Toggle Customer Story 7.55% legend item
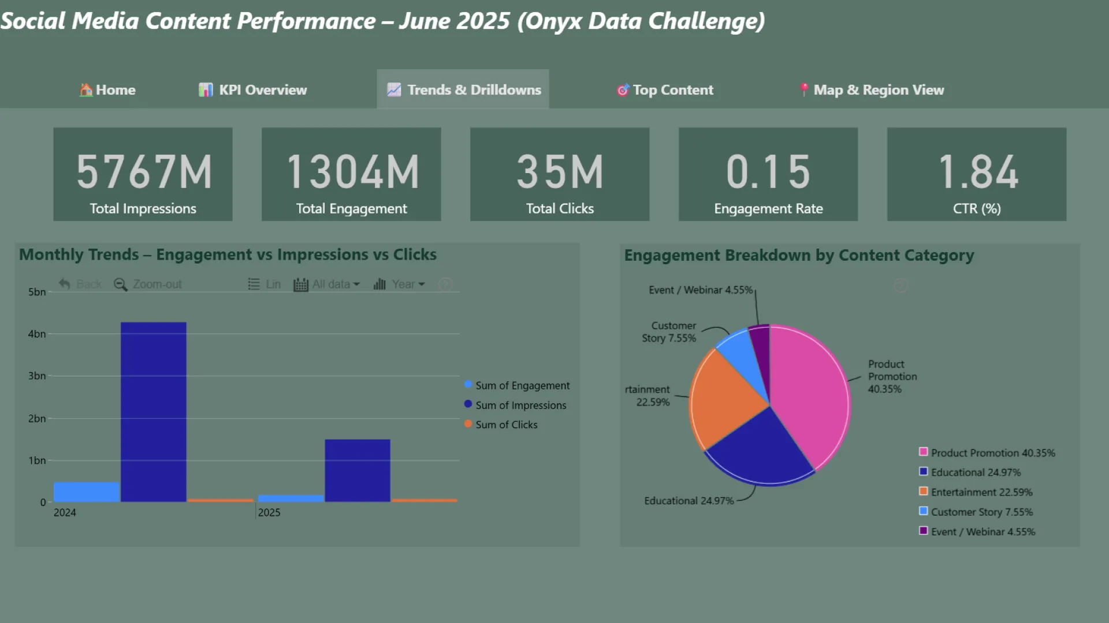 976,512
